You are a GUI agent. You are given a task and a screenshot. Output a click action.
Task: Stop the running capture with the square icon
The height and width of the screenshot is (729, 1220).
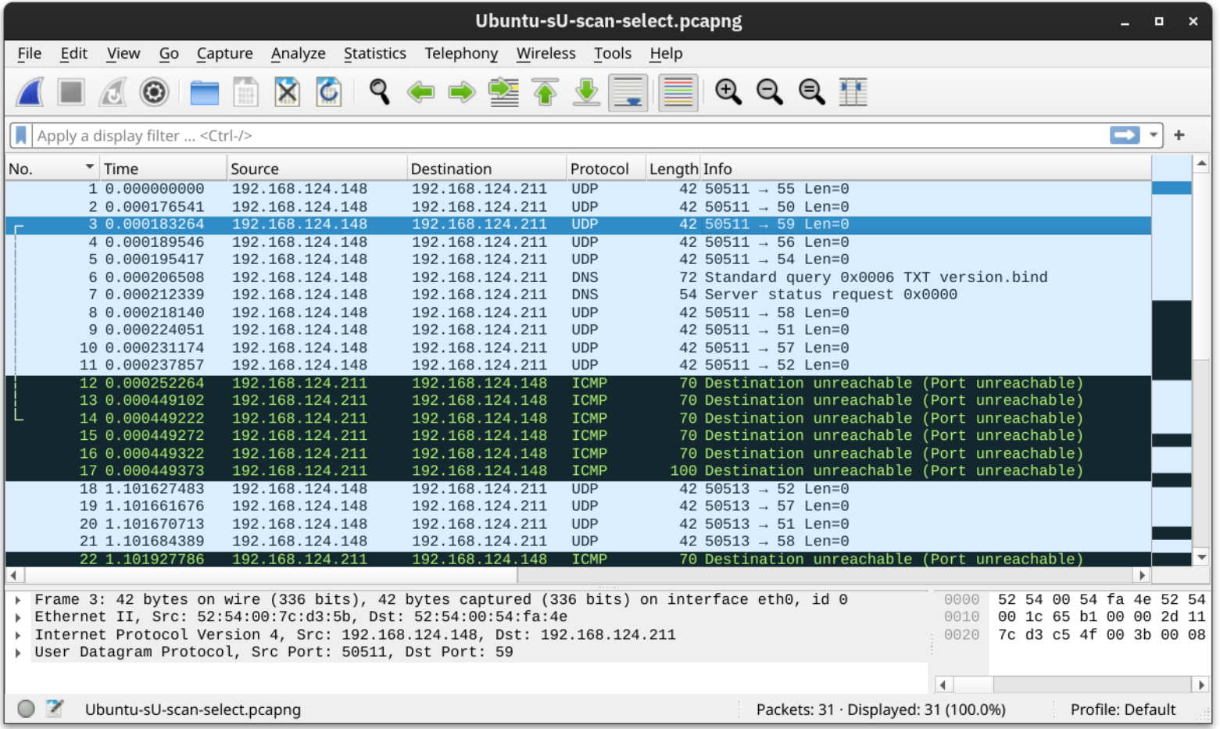[x=71, y=92]
